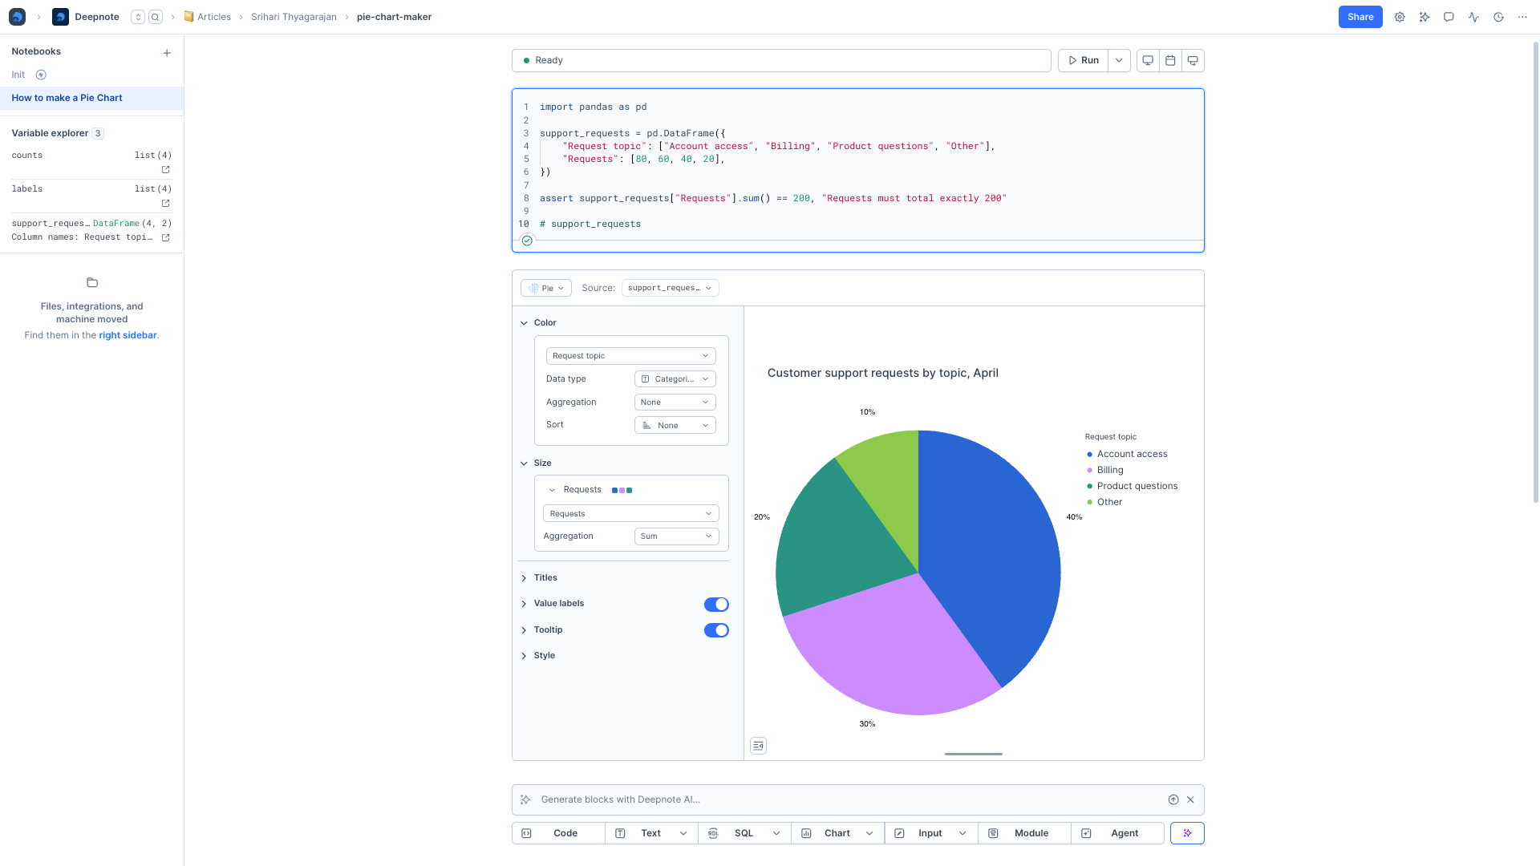Expand the Style section
Screen dimensions: 1540x866
(524, 656)
